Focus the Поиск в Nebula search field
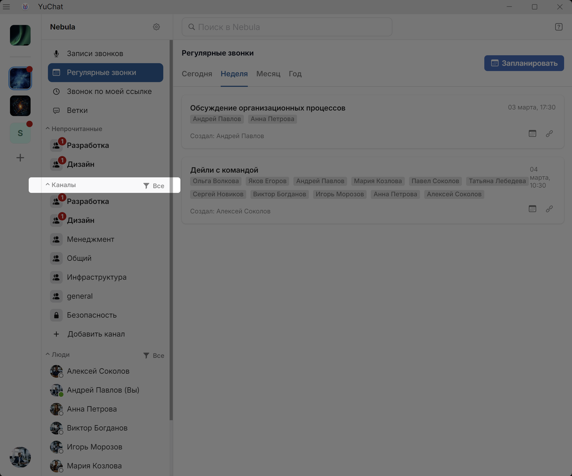Image resolution: width=572 pixels, height=476 pixels. click(287, 27)
